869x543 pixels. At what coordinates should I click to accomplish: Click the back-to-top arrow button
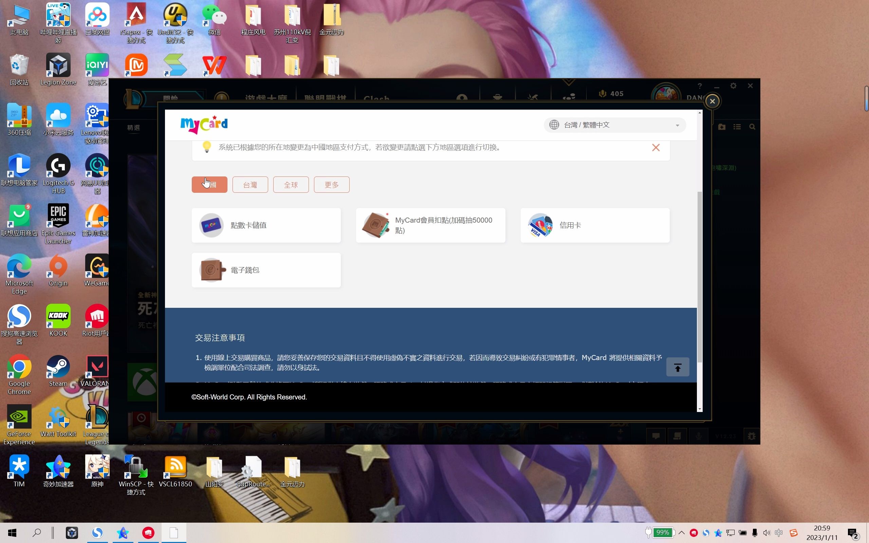[678, 367]
